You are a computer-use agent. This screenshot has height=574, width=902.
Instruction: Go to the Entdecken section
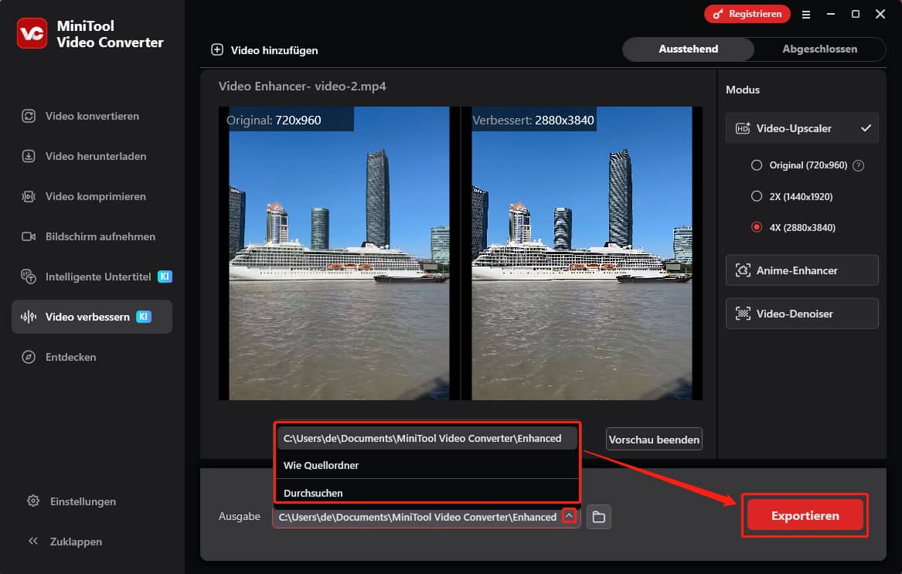(x=92, y=357)
